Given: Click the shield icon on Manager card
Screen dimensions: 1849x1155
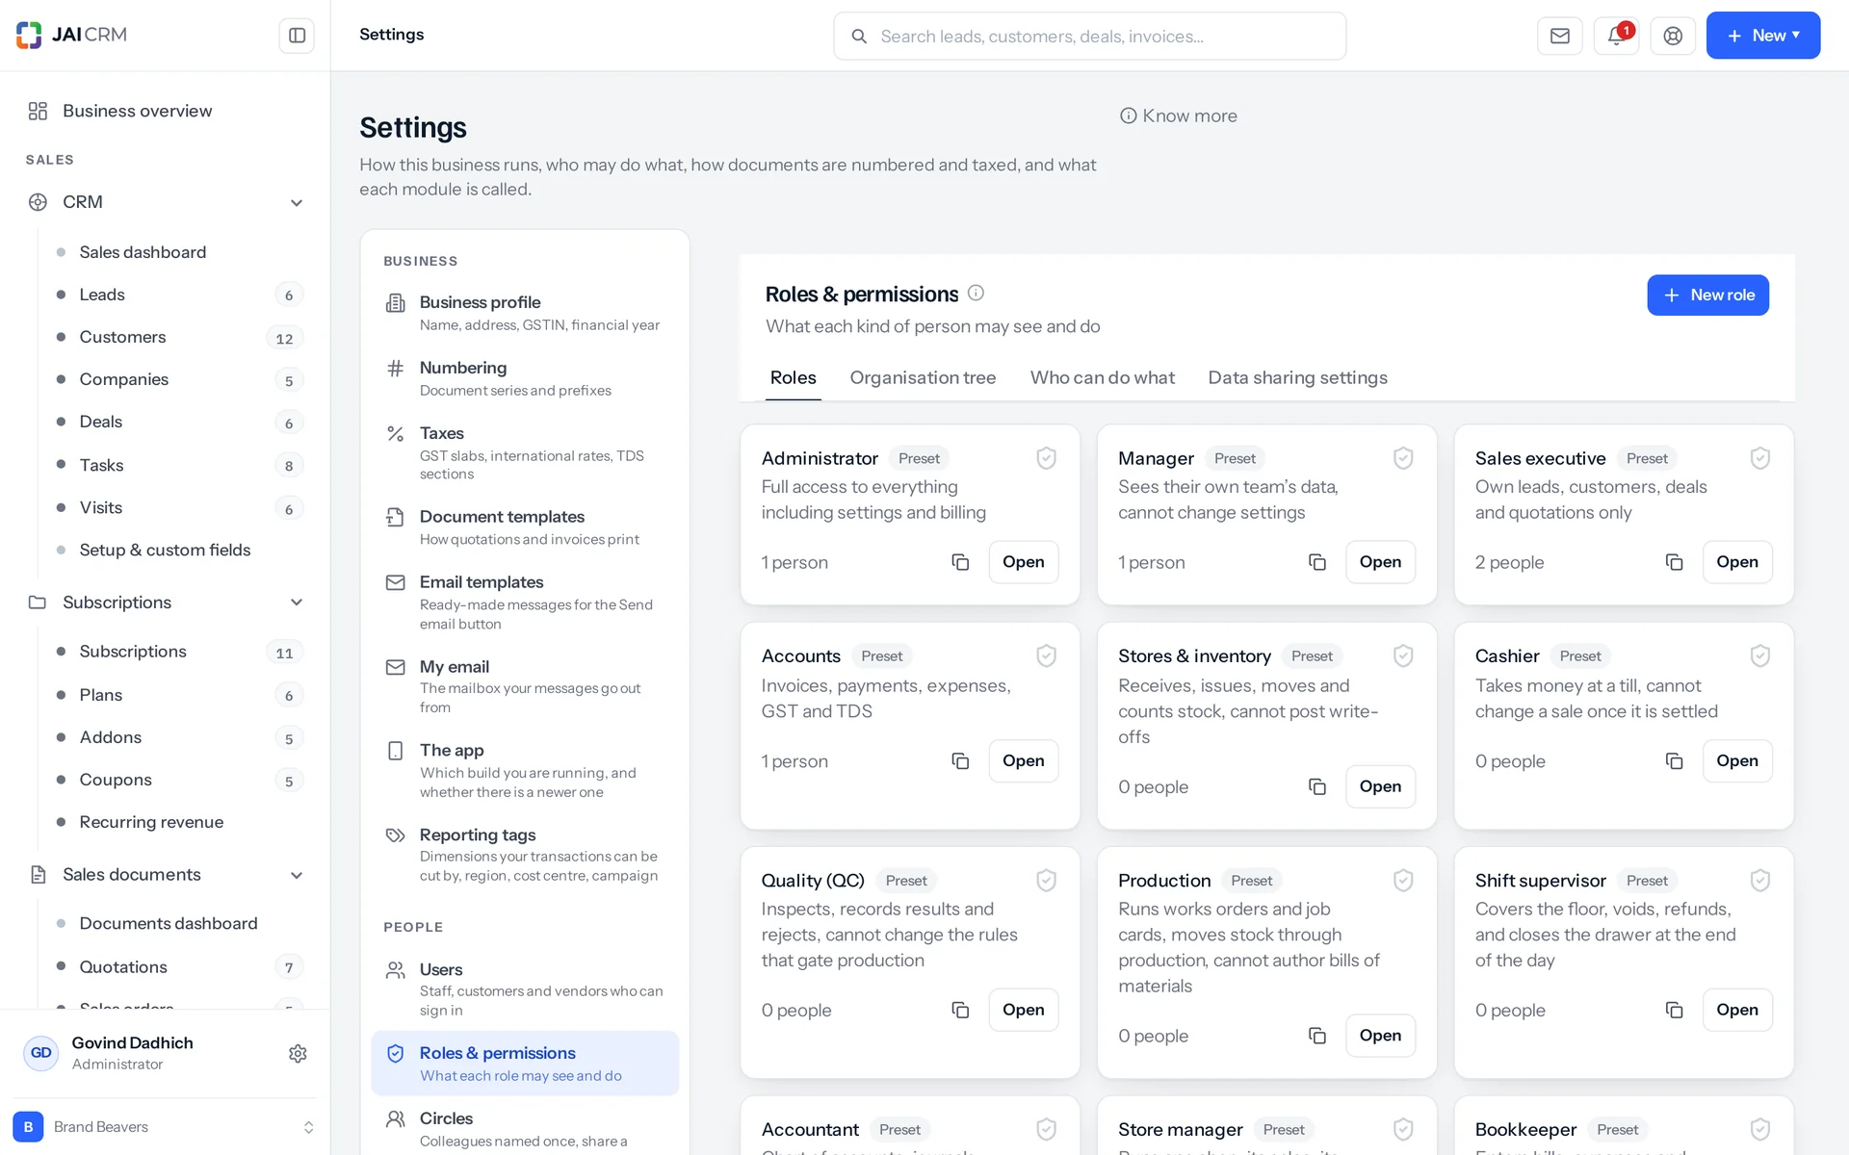Looking at the screenshot, I should coord(1403,458).
